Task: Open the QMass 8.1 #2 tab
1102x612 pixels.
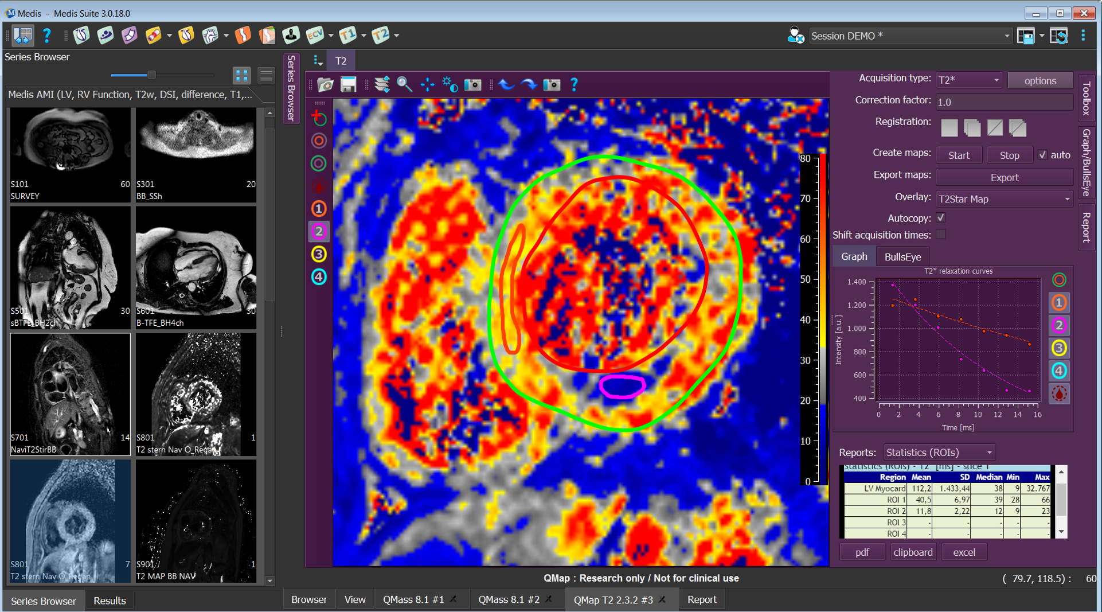Action: click(x=509, y=599)
